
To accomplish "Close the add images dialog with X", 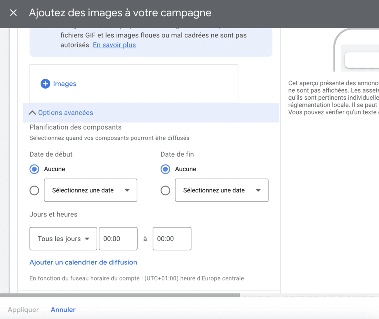I will point(13,13).
